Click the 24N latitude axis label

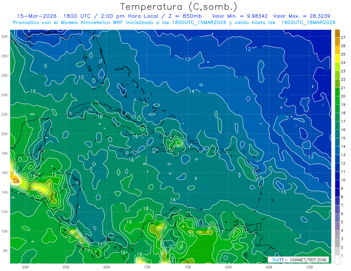point(5,95)
